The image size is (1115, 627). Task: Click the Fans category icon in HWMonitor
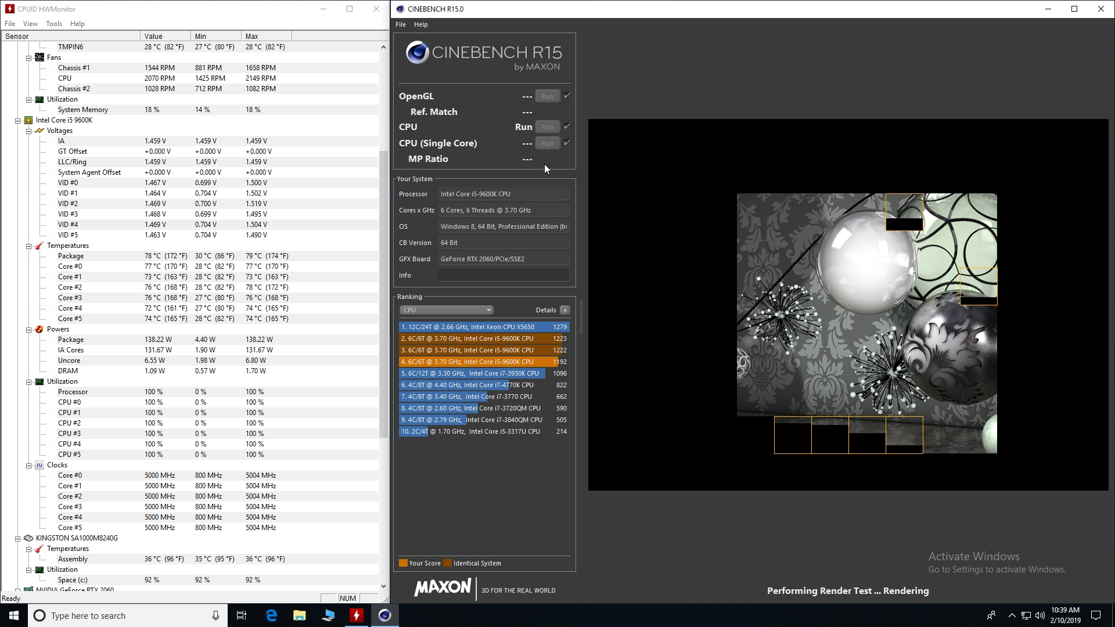click(39, 57)
